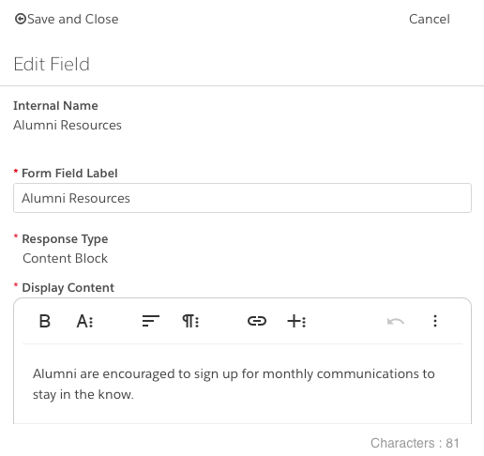The width and height of the screenshot is (484, 456).
Task: Click the Characters : 81 counter
Action: coord(415,443)
